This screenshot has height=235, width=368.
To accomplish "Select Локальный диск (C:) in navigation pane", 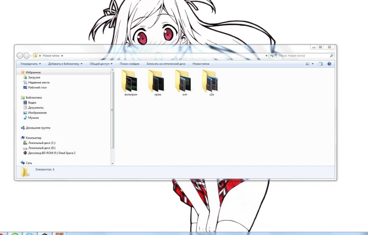I will 42,143.
